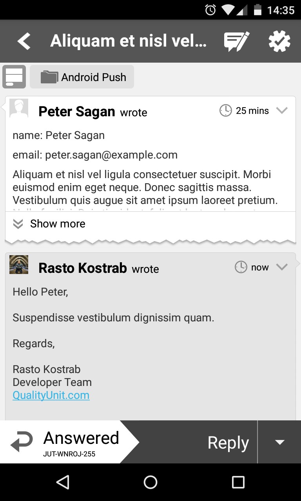Tap the ticket layout view icon
The height and width of the screenshot is (501, 301).
[x=14, y=77]
